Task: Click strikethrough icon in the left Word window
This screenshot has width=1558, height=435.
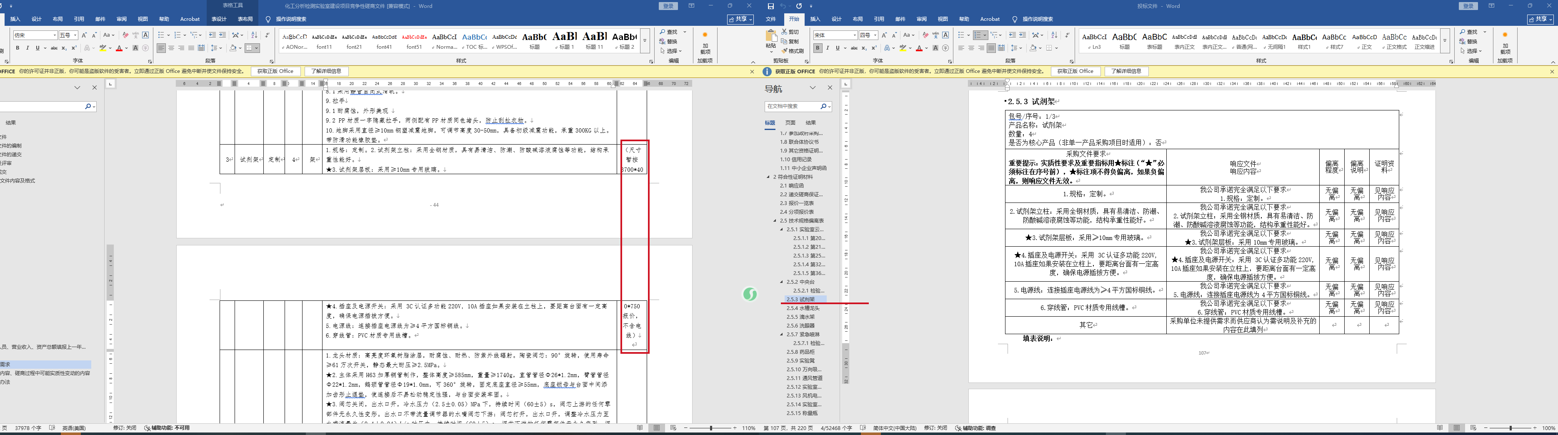Action: (x=54, y=48)
